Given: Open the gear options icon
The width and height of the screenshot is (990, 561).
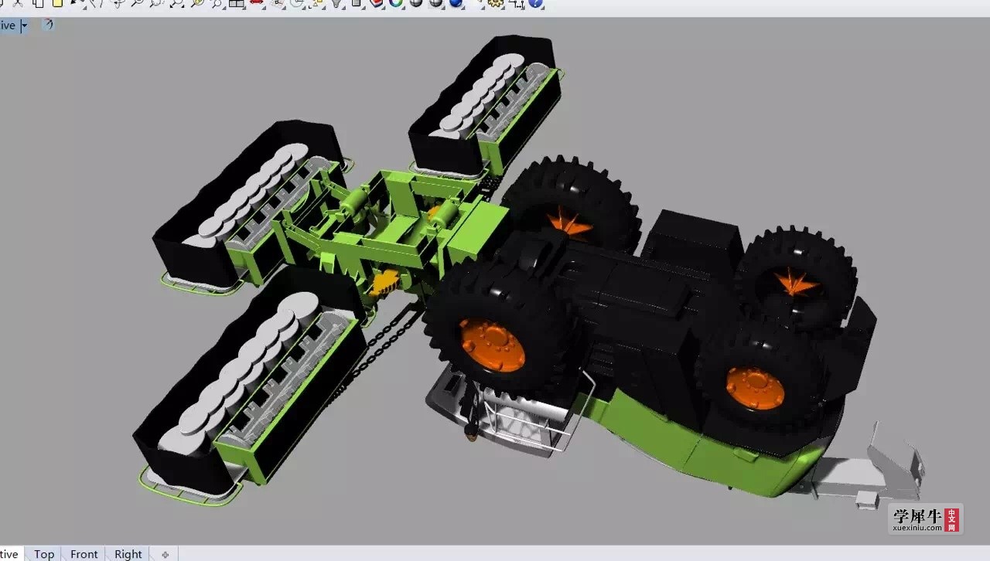Looking at the screenshot, I should 495,3.
